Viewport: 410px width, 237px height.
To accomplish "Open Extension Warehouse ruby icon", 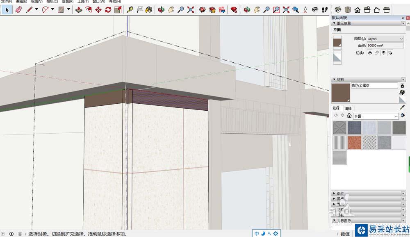I will click(x=234, y=10).
